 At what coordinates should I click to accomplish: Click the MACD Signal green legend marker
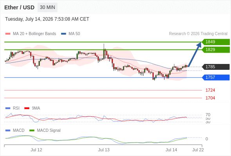tap(32, 131)
